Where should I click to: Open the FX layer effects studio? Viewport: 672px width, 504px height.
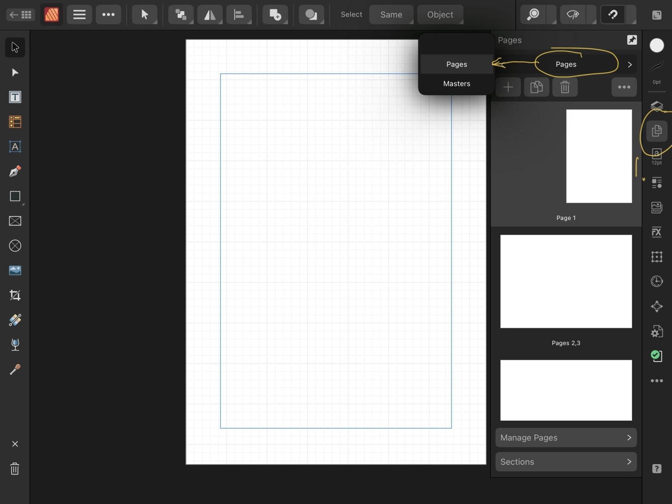point(656,232)
